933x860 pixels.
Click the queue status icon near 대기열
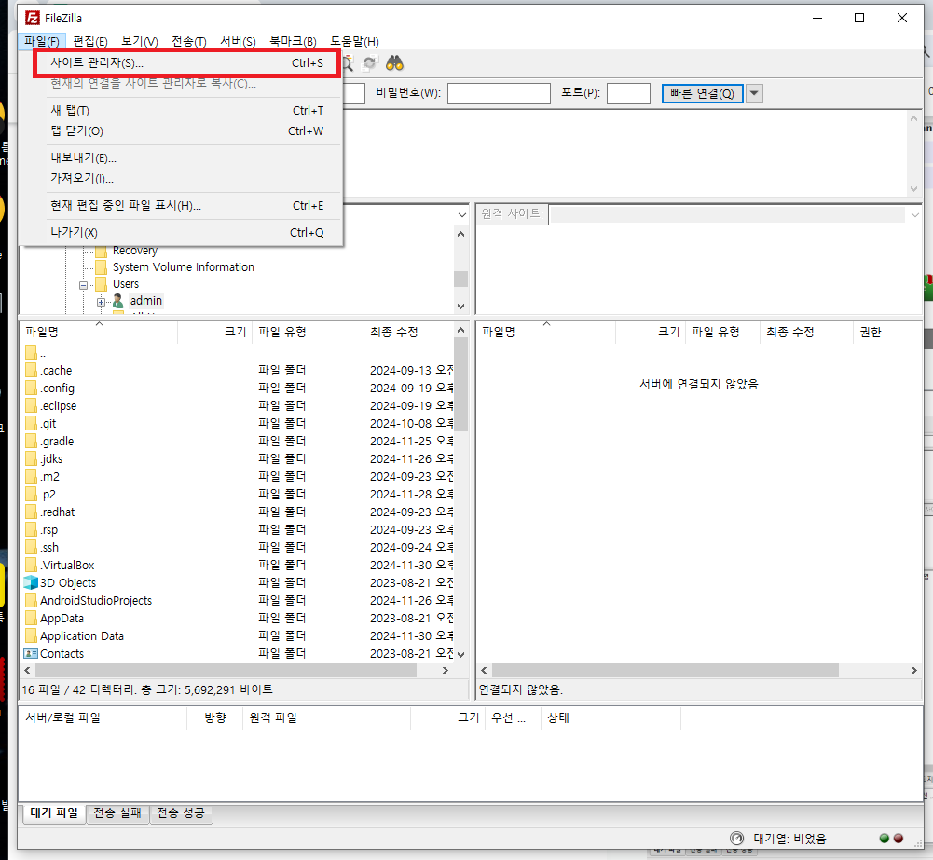736,838
